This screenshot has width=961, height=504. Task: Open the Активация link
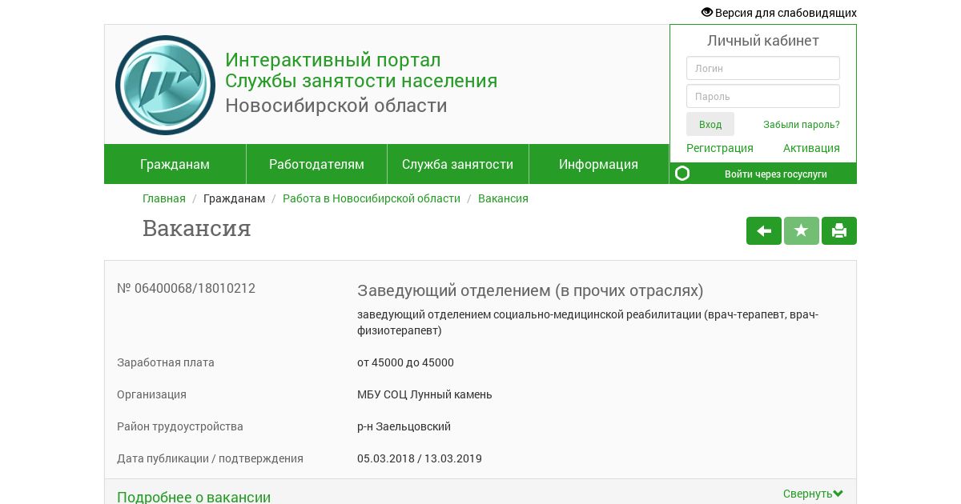(x=811, y=148)
